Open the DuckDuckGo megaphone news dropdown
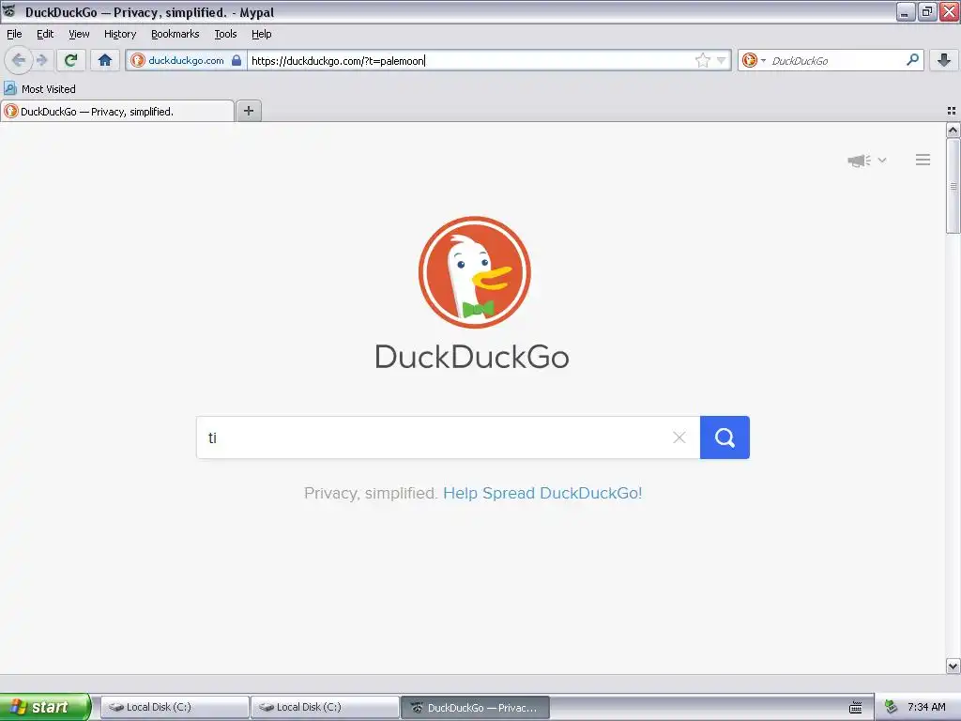Image resolution: width=961 pixels, height=721 pixels. (x=866, y=161)
